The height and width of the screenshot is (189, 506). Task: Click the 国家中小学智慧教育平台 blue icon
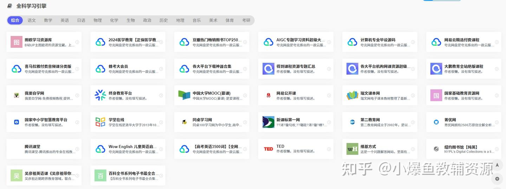17,122
